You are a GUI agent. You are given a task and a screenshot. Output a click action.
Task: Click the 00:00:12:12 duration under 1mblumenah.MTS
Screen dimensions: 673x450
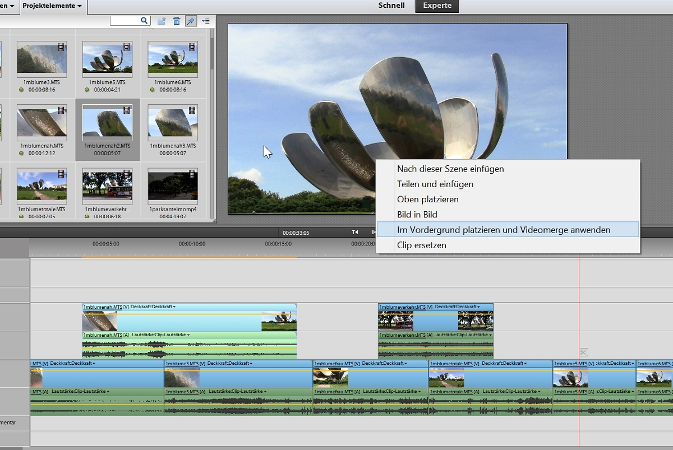[42, 153]
